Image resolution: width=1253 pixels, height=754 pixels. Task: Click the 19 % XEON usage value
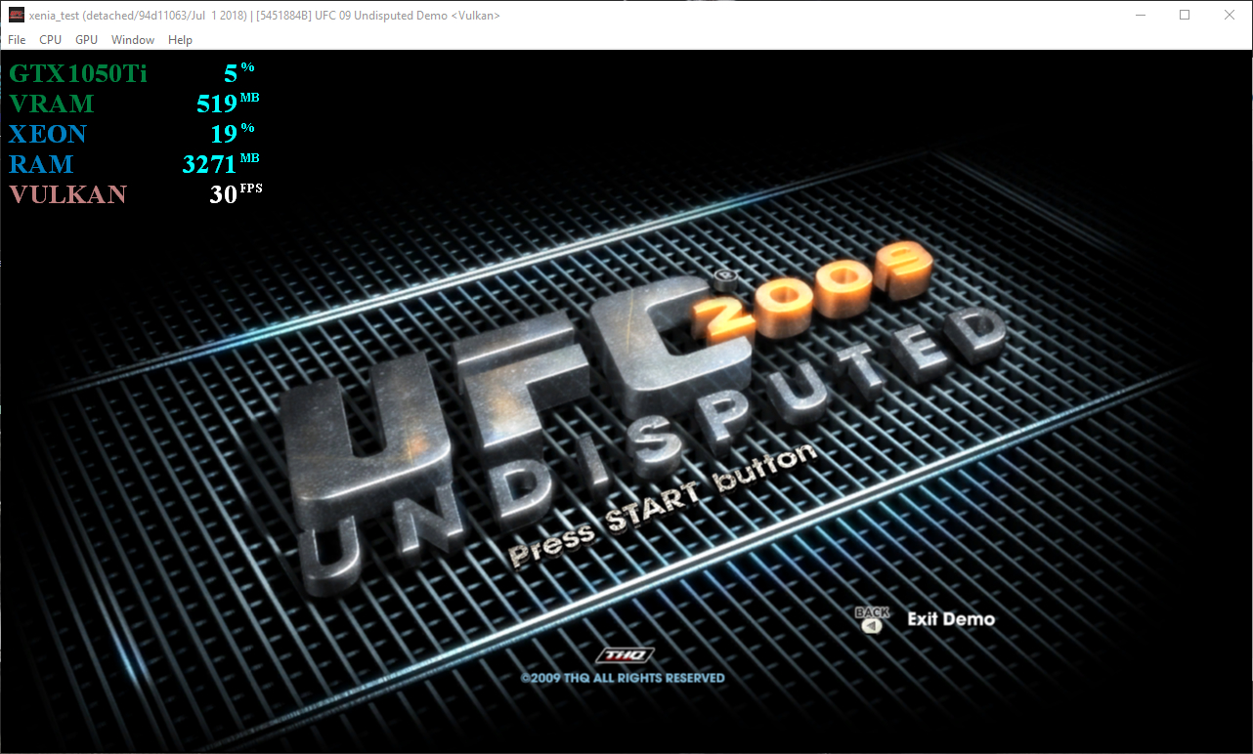(233, 134)
